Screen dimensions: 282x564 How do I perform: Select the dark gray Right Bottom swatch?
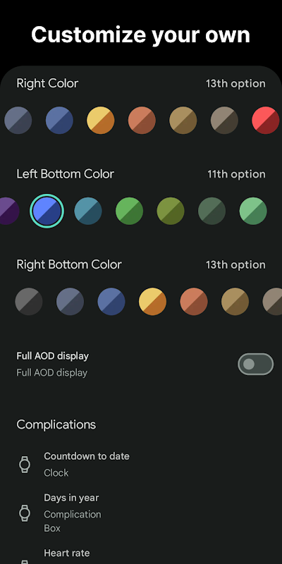click(29, 302)
